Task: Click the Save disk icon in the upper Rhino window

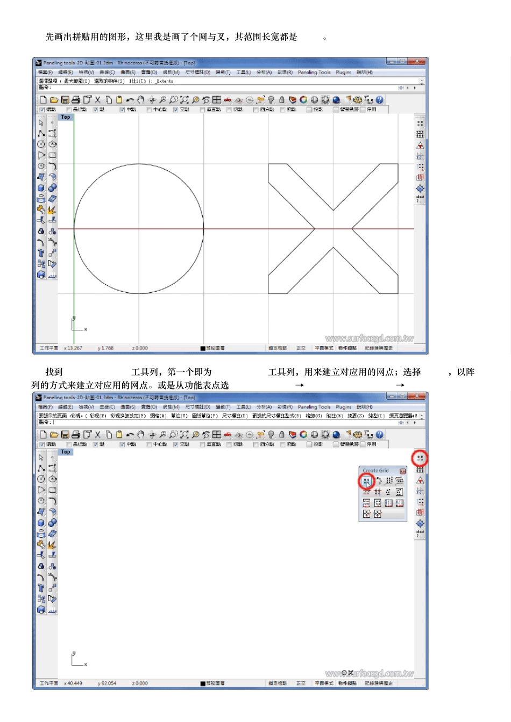Action: (x=65, y=100)
